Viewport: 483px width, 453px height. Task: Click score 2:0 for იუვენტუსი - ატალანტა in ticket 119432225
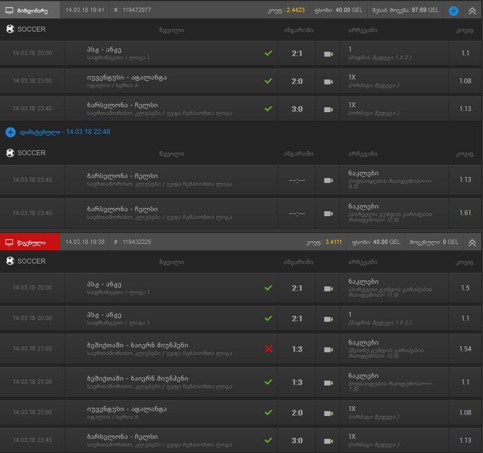297,413
